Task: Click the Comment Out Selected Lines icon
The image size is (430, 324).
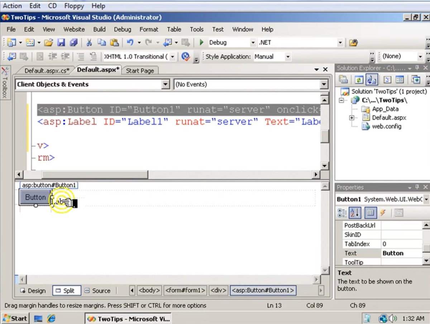Action: (81, 56)
